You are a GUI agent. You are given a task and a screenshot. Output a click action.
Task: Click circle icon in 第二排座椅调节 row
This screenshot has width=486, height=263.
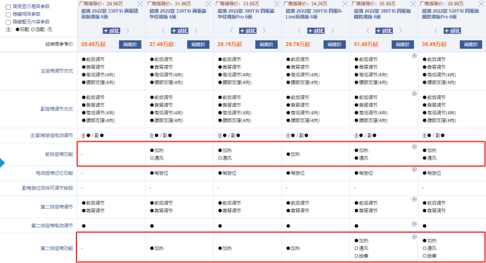(414, 199)
